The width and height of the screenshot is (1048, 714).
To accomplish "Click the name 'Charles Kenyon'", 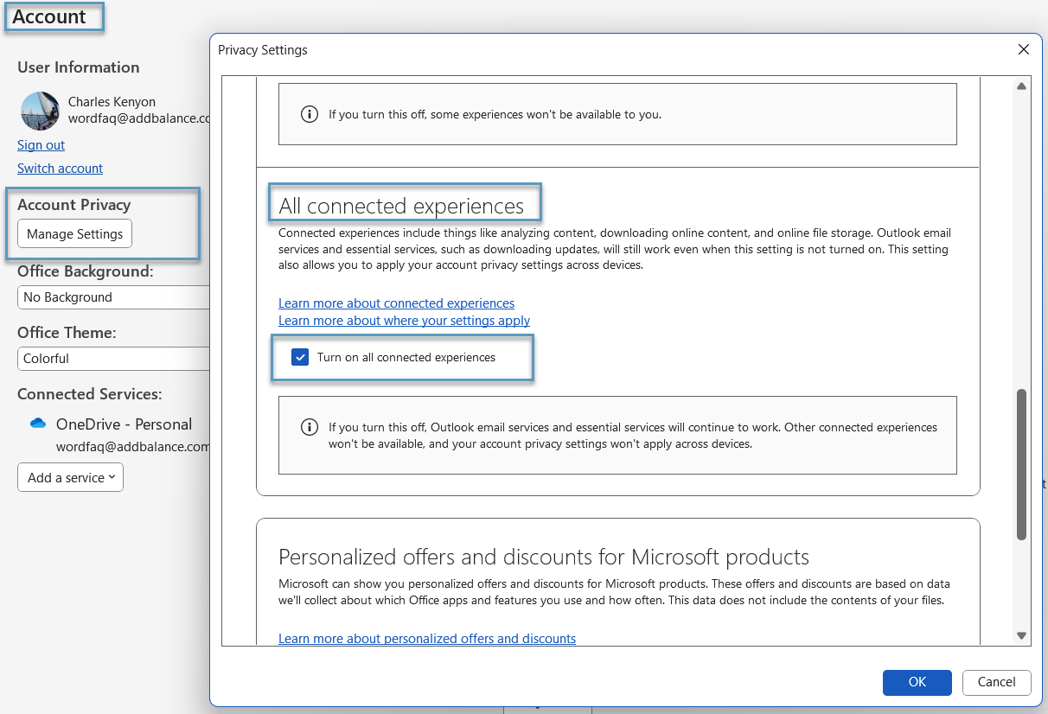I will point(112,102).
